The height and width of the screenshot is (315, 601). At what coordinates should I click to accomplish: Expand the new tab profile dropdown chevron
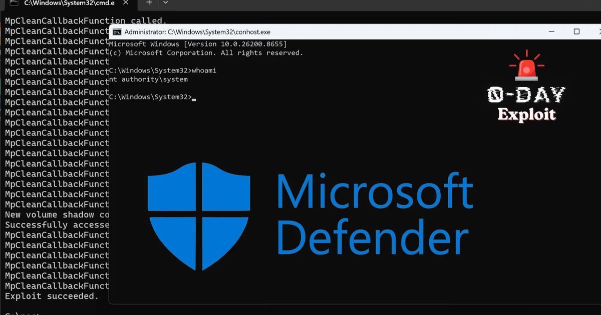tap(166, 2)
